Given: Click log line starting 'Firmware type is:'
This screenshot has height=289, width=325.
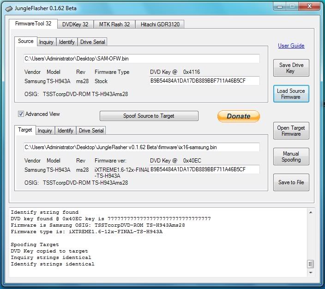Looking at the screenshot, I should coord(87,232).
